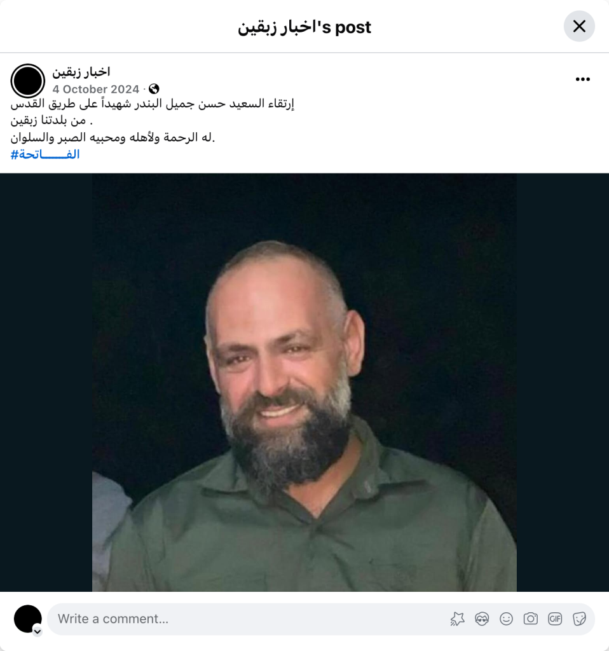View the post photo of the bearded man
The image size is (609, 651).
coord(304,382)
